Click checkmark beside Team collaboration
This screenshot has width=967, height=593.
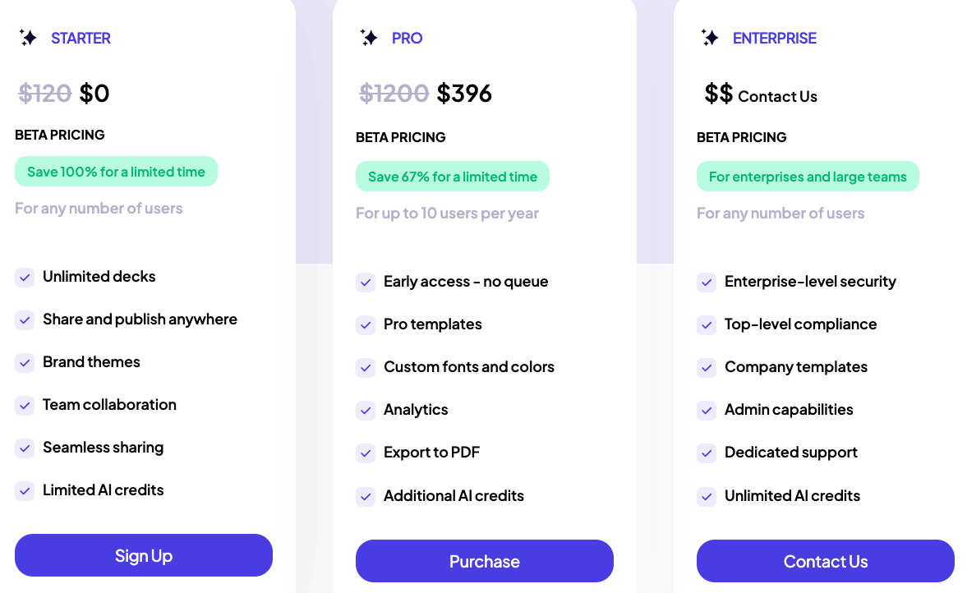[x=25, y=406]
